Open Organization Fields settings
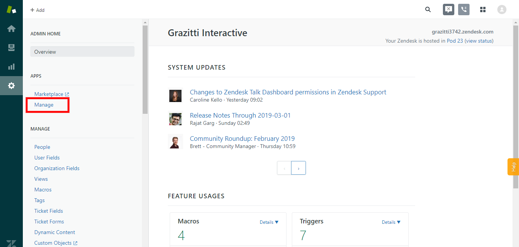This screenshot has width=519, height=247. [57, 168]
